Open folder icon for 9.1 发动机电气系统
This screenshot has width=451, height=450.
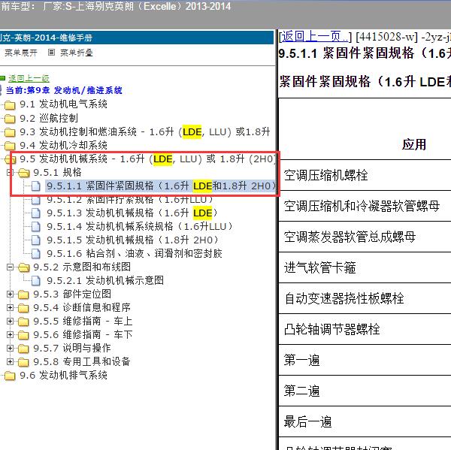click(10, 105)
